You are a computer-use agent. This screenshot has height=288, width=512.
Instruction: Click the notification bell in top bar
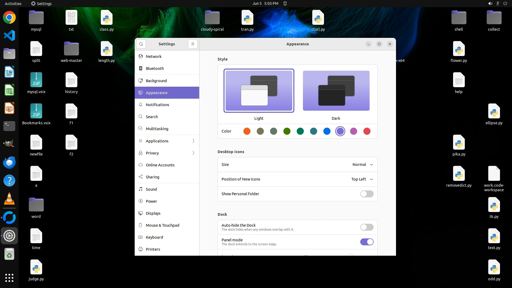pyautogui.click(x=285, y=3)
